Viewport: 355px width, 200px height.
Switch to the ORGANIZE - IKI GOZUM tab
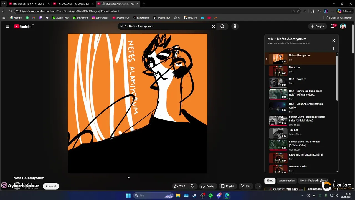tap(74, 4)
